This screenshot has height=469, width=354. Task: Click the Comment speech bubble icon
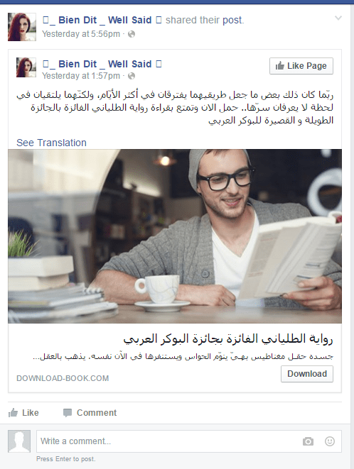coord(68,413)
